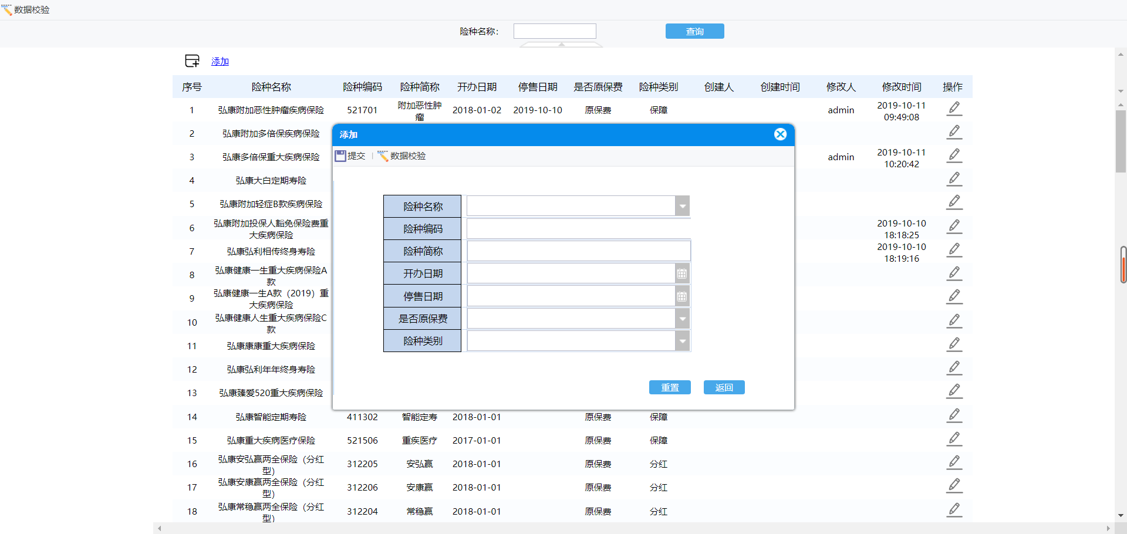Edit row 4 弘康大白定期寿险
This screenshot has width=1127, height=534.
coord(954,180)
